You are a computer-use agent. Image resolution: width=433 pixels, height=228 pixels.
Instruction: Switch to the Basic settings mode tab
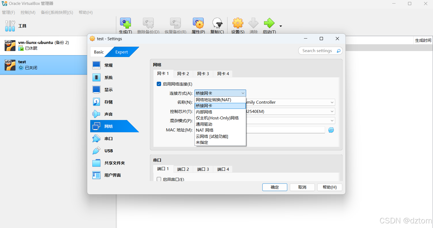pos(99,52)
